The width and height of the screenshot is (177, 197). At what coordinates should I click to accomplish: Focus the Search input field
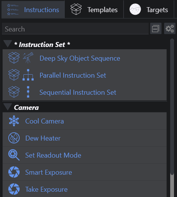pyautogui.click(x=75, y=29)
